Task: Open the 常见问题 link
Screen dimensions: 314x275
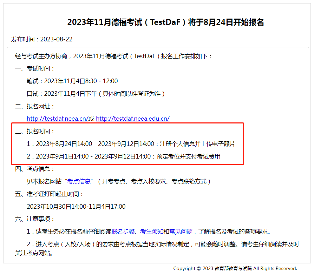Action: coord(181,232)
